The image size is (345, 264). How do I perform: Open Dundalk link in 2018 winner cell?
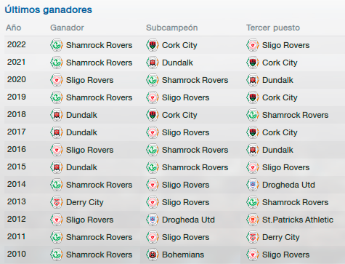pyautogui.click(x=81, y=115)
